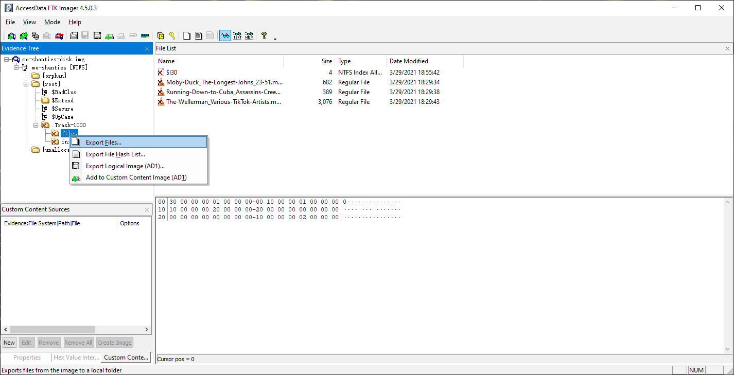Select $Secure in the Evidence Tree
This screenshot has height=375, width=734.
click(62, 109)
